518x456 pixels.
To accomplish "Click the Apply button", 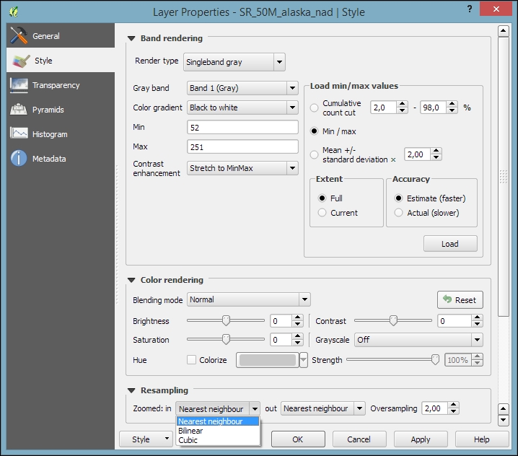I will [x=420, y=439].
